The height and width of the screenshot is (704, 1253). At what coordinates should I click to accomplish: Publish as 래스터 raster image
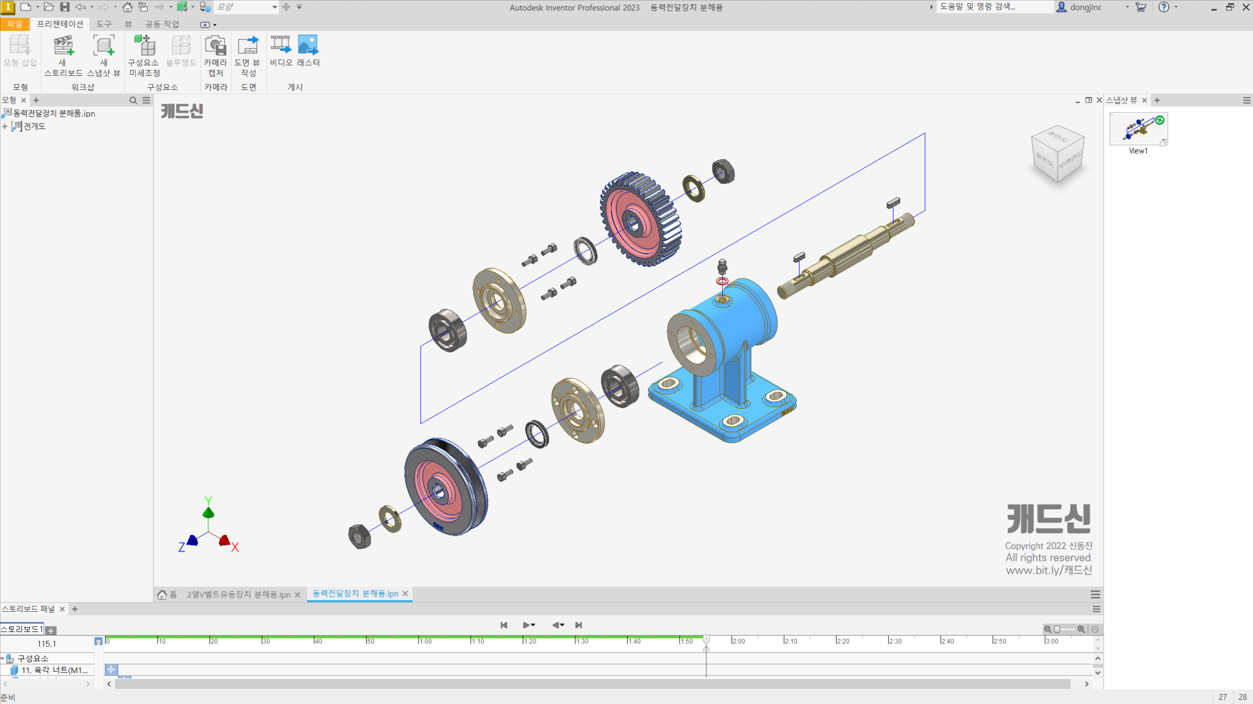[308, 50]
